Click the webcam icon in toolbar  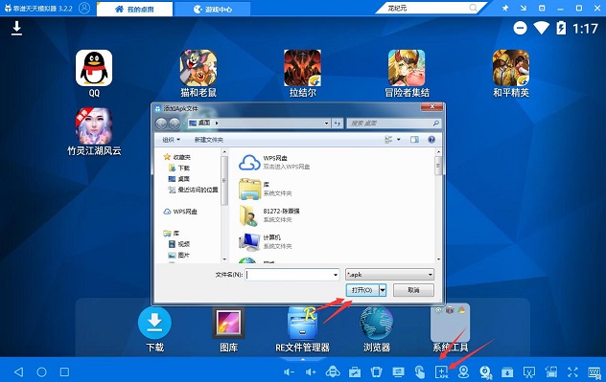point(485,372)
